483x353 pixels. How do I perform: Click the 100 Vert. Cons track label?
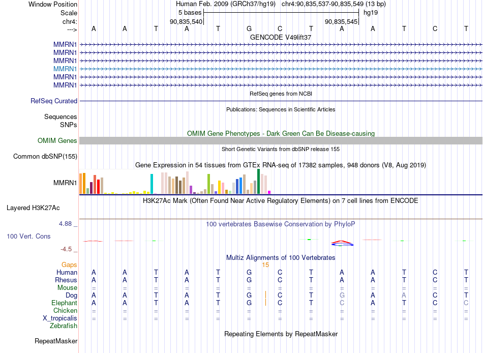click(28, 236)
